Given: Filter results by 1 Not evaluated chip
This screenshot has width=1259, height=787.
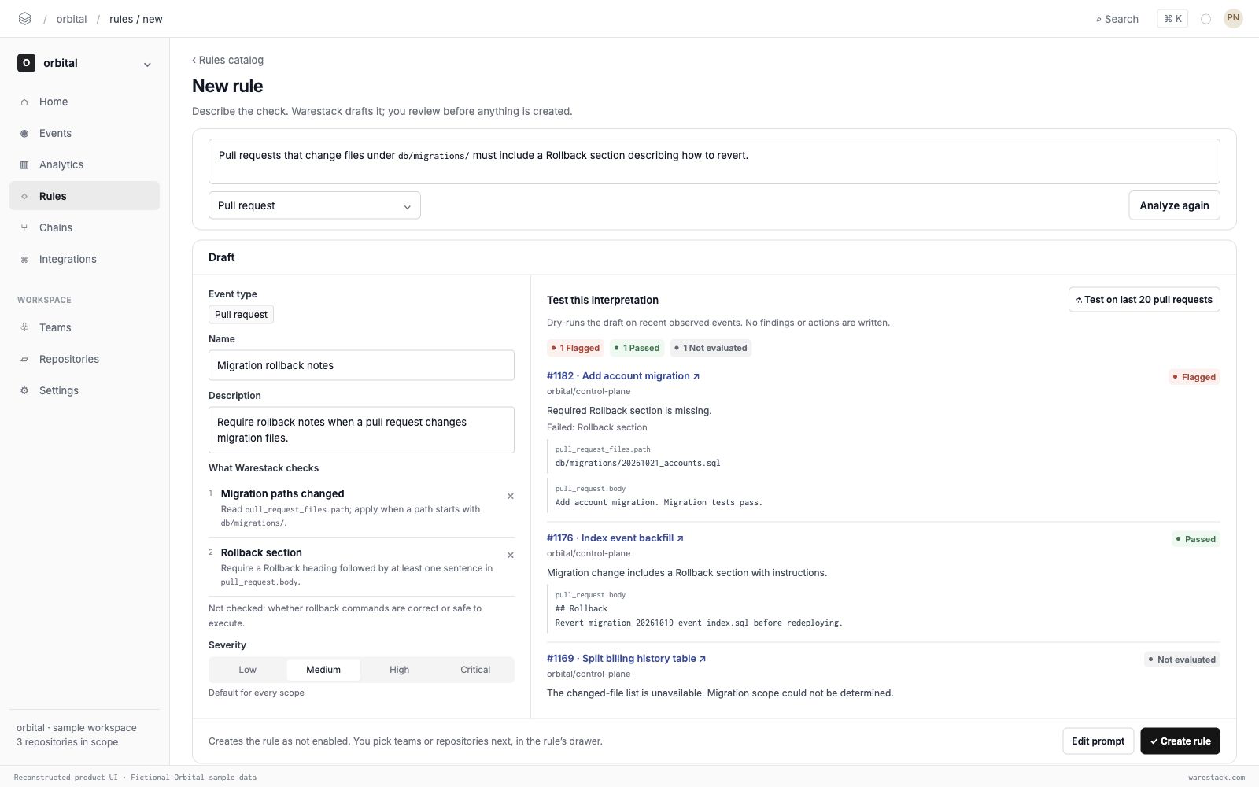Looking at the screenshot, I should click(711, 348).
